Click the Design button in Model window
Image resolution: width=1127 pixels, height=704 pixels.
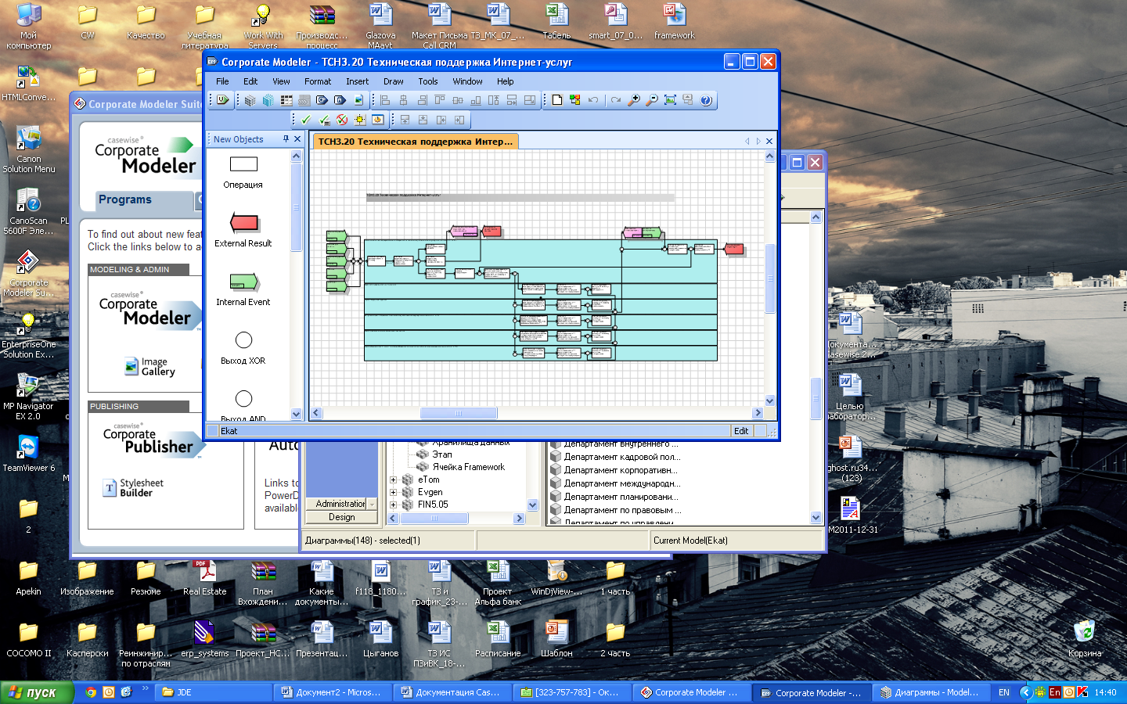[341, 517]
